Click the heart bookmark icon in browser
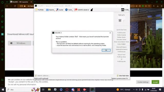The height and width of the screenshot is (92, 164). 149,6
